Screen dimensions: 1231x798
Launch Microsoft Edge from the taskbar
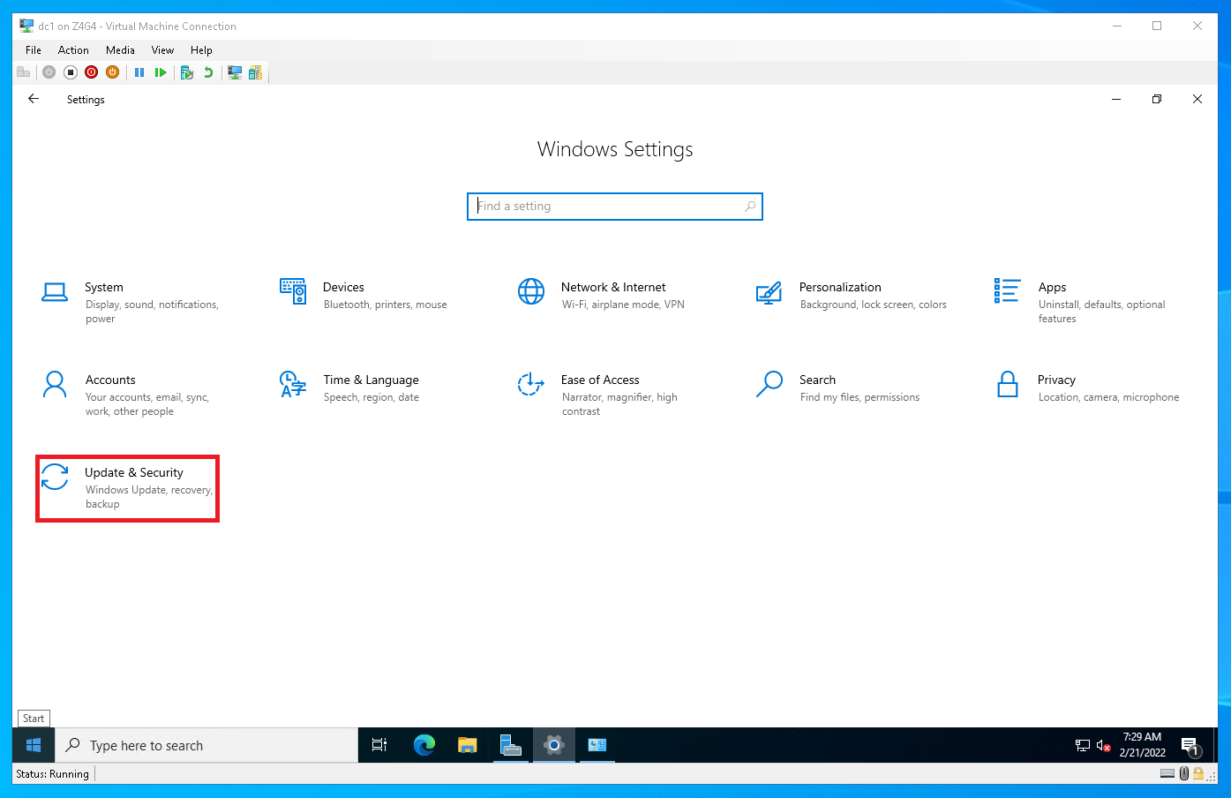pyautogui.click(x=424, y=746)
